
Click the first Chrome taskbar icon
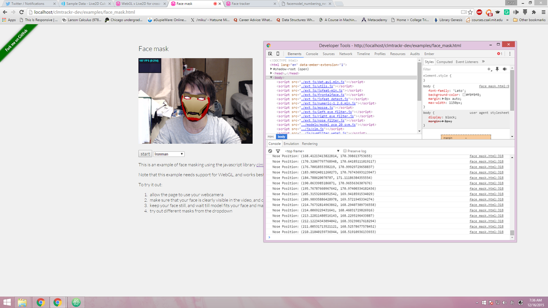click(x=41, y=302)
